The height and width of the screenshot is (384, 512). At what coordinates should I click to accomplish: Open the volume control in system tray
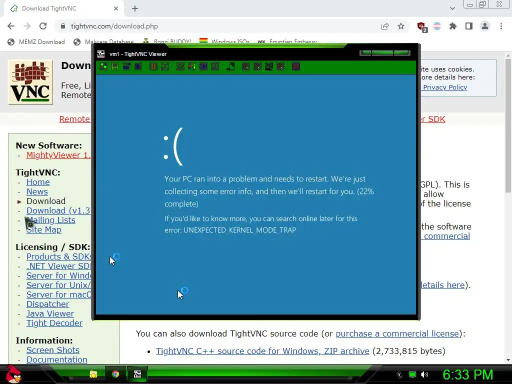[424, 374]
